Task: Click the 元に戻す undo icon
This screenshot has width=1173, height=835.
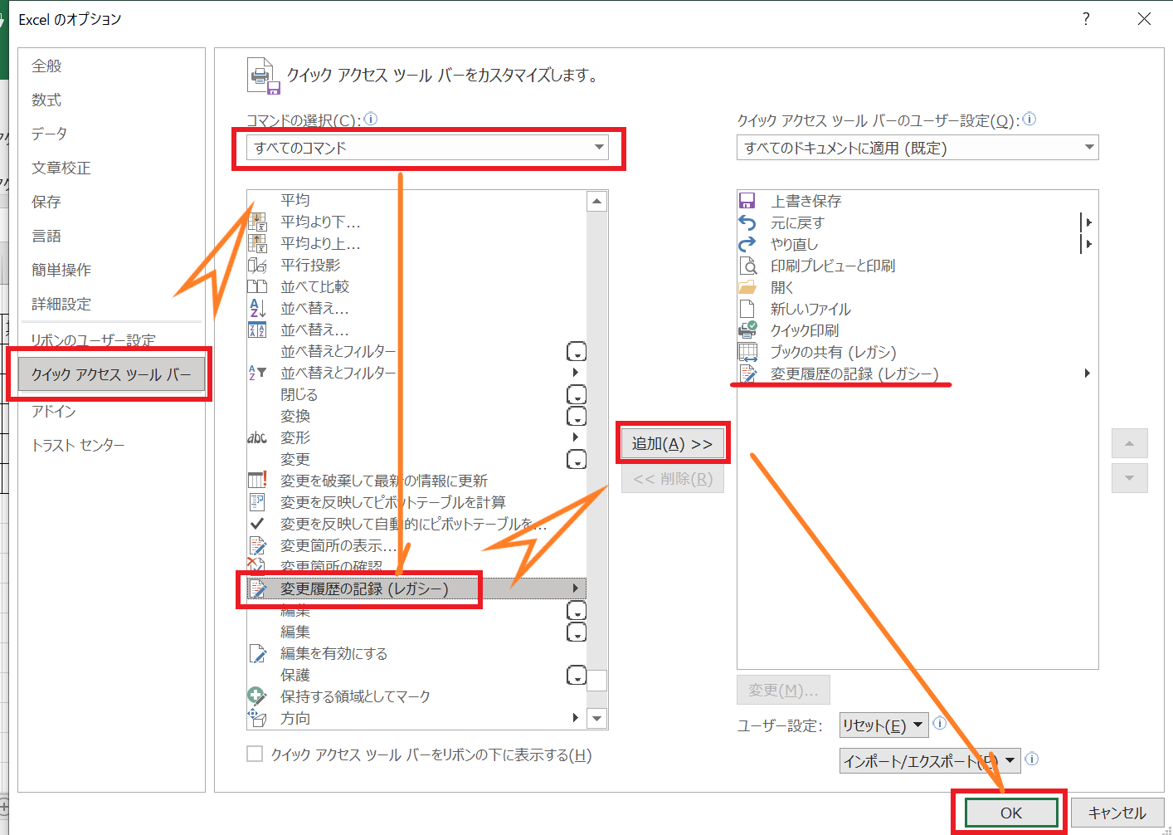Action: click(747, 222)
